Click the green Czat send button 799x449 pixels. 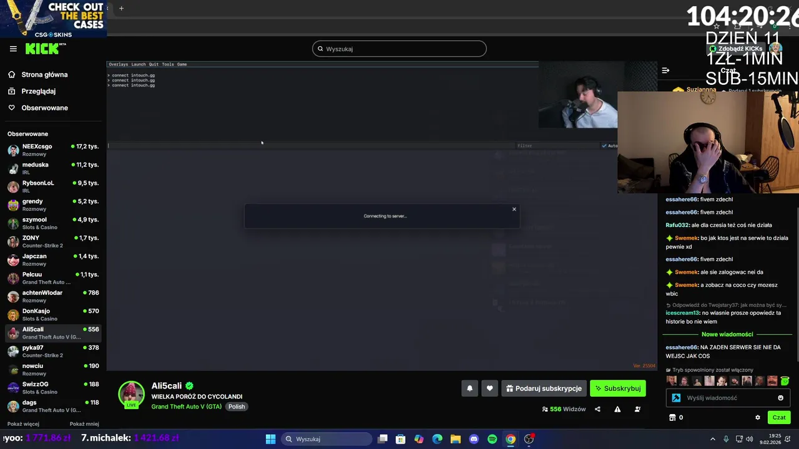(x=779, y=418)
